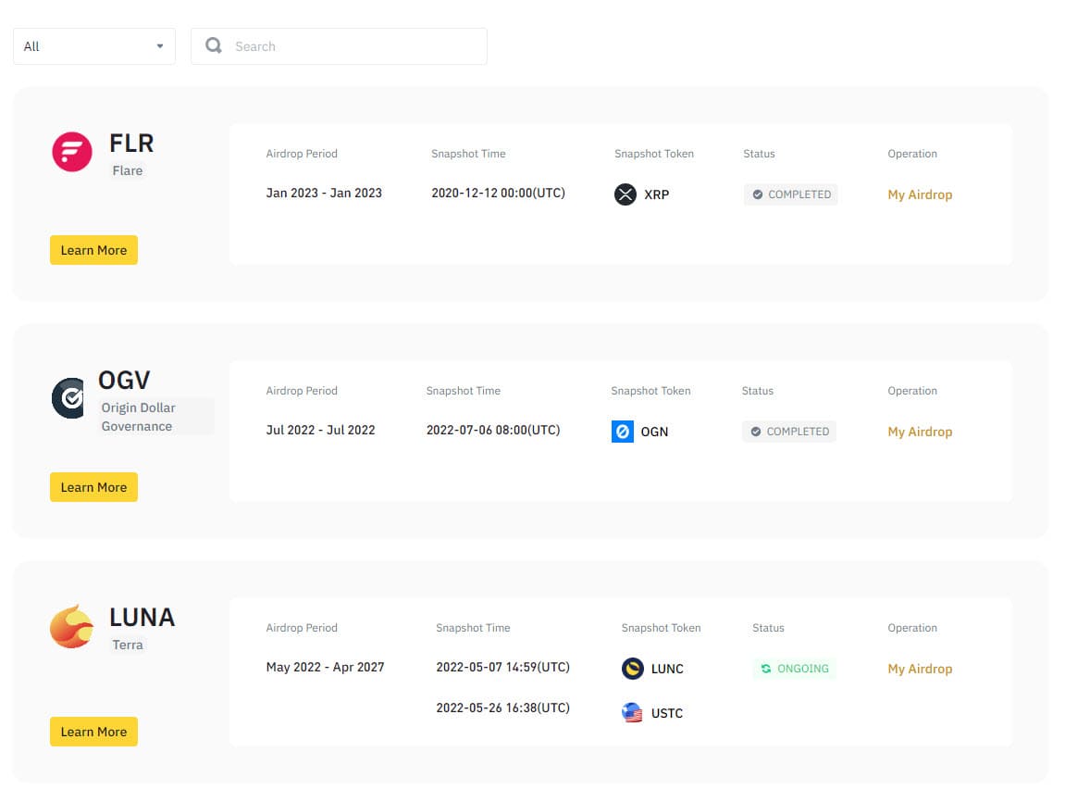The height and width of the screenshot is (802, 1065).
Task: Open My Airdrop for FLR
Action: [920, 194]
